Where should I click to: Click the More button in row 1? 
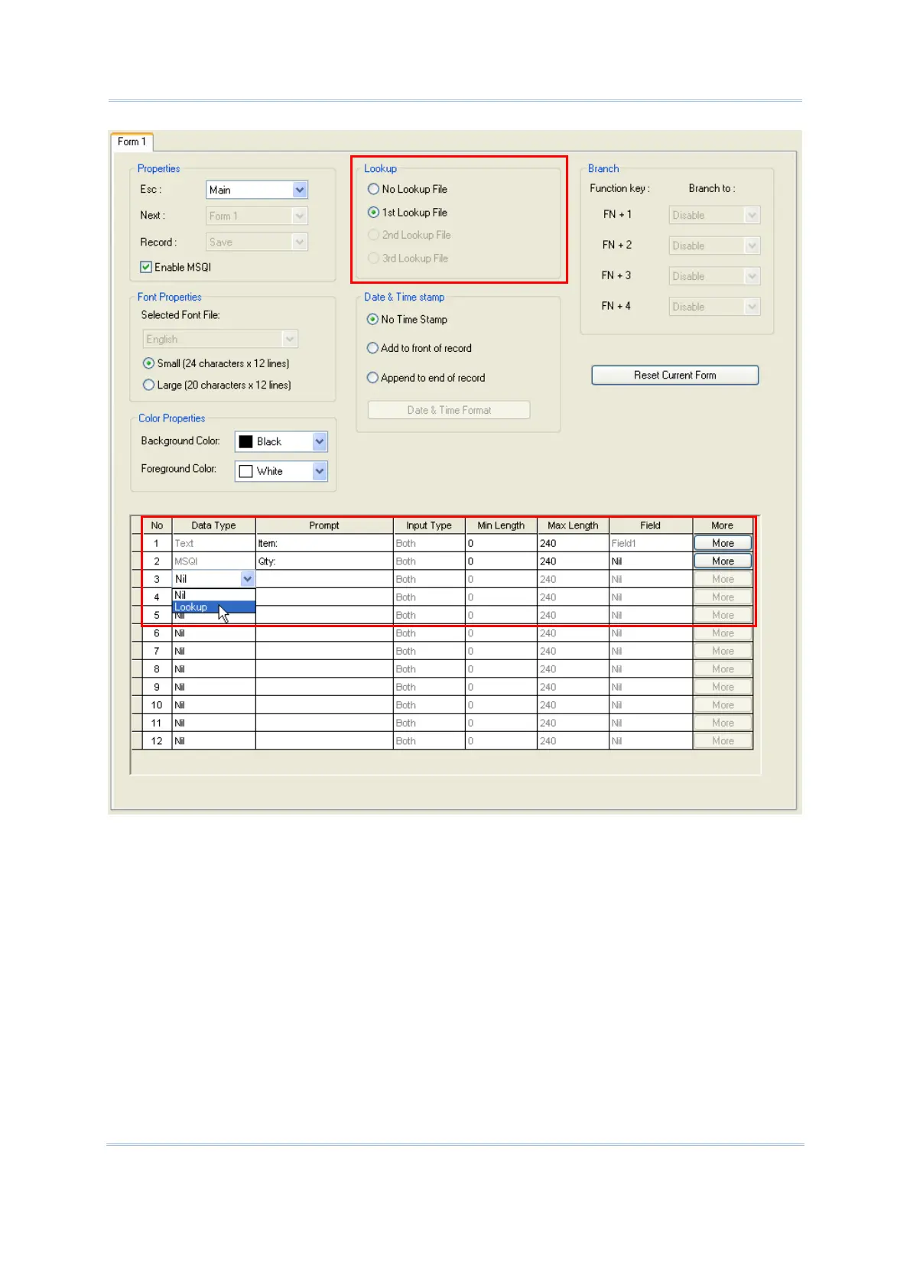723,543
